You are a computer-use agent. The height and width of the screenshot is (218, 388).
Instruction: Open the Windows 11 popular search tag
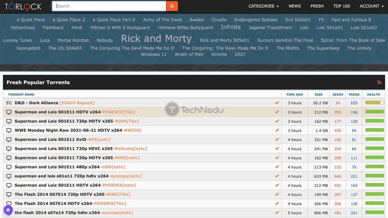(x=154, y=54)
